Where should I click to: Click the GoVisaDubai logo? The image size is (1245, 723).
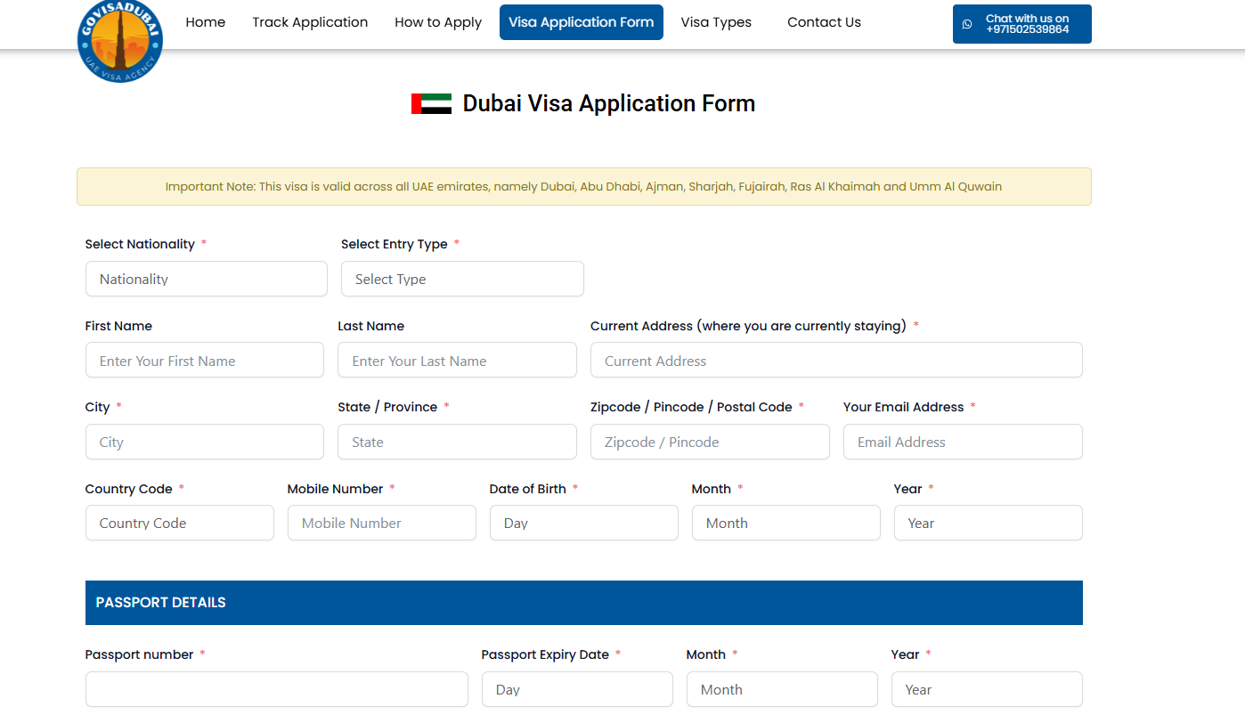[120, 41]
